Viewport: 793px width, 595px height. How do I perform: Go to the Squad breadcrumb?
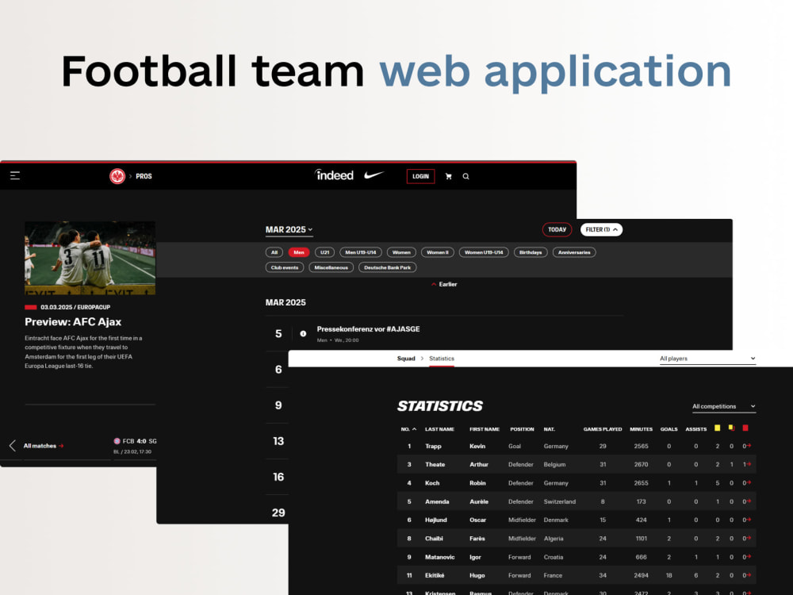[405, 359]
